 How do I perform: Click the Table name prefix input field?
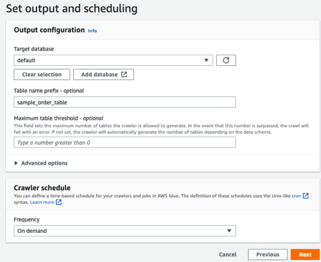pos(125,102)
